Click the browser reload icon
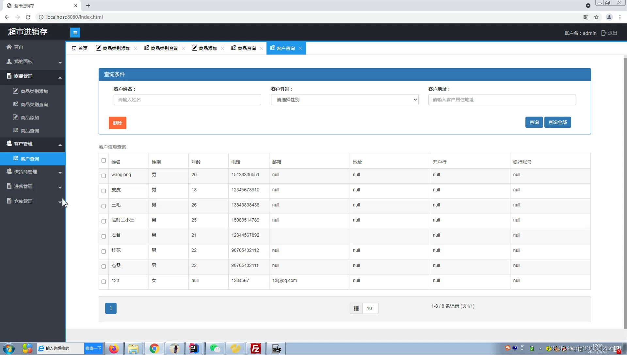Image resolution: width=627 pixels, height=355 pixels. pos(28,17)
